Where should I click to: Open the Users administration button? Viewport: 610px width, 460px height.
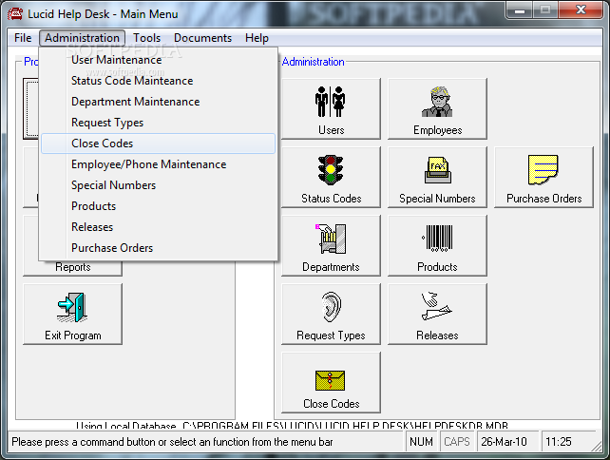click(x=331, y=108)
